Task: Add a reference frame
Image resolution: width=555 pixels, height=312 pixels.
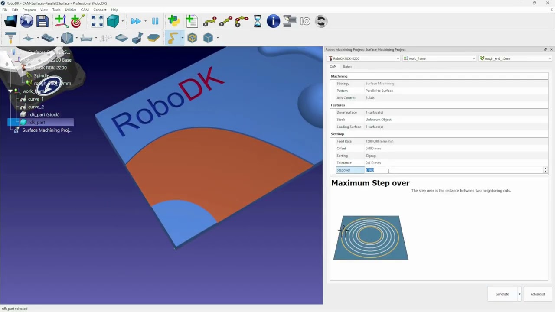Action: pyautogui.click(x=61, y=21)
